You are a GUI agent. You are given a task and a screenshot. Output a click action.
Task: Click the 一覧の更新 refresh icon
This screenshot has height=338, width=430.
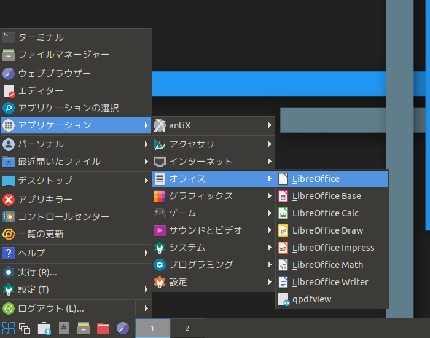[9, 234]
